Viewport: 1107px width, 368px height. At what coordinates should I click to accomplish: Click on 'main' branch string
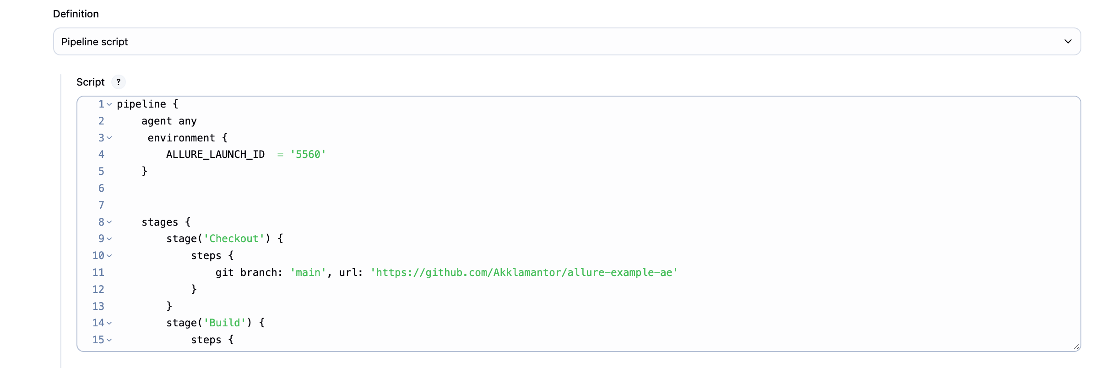tap(308, 273)
